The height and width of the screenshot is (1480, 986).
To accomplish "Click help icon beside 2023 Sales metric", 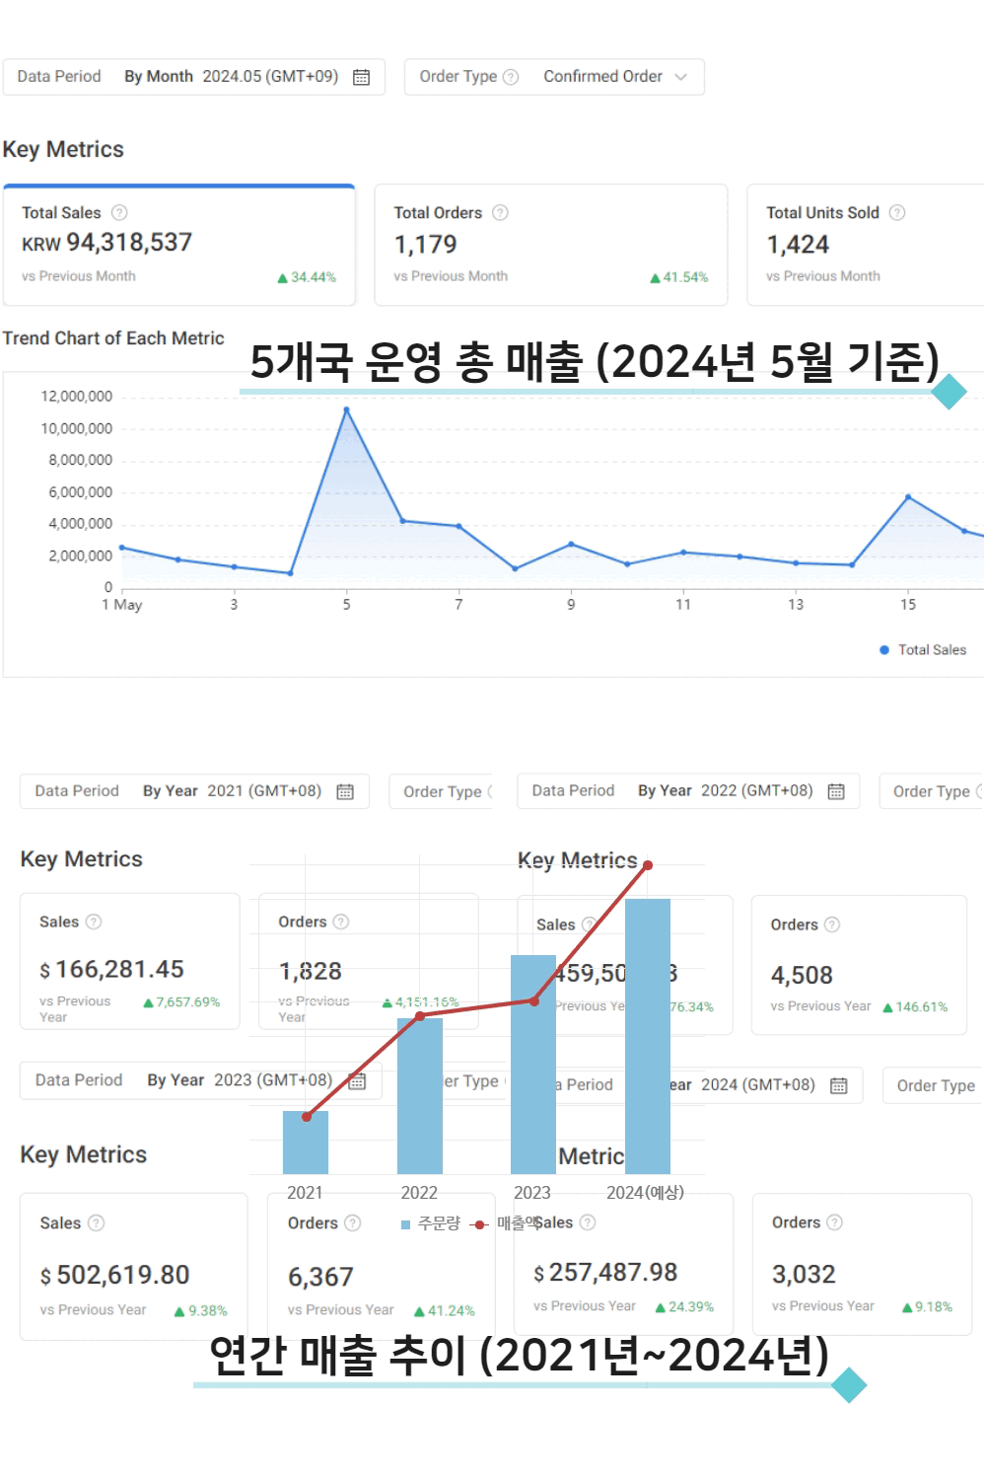I will point(96,1222).
